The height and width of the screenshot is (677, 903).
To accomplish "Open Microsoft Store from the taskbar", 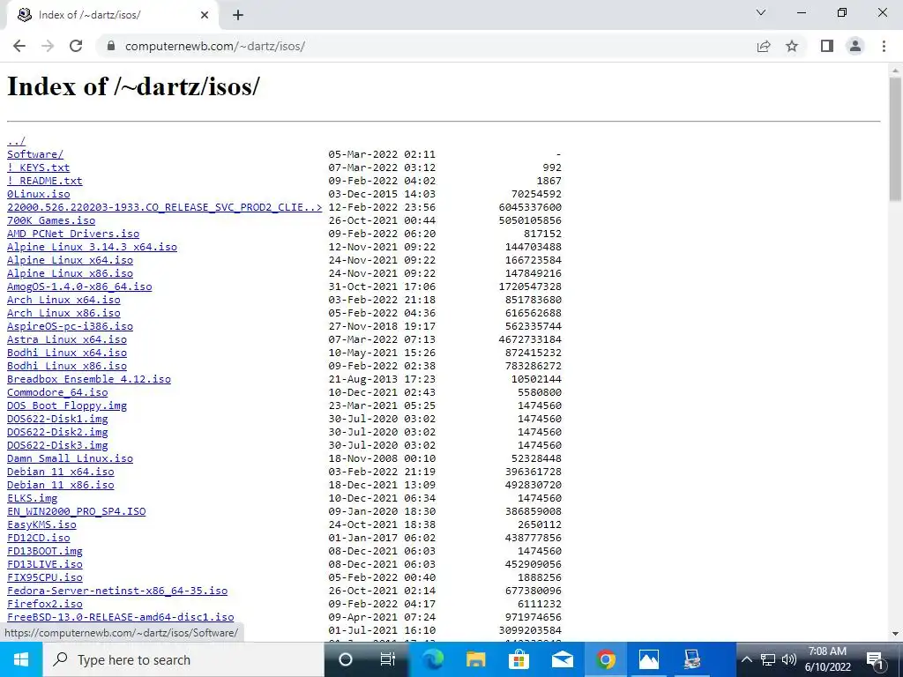I will click(x=519, y=659).
